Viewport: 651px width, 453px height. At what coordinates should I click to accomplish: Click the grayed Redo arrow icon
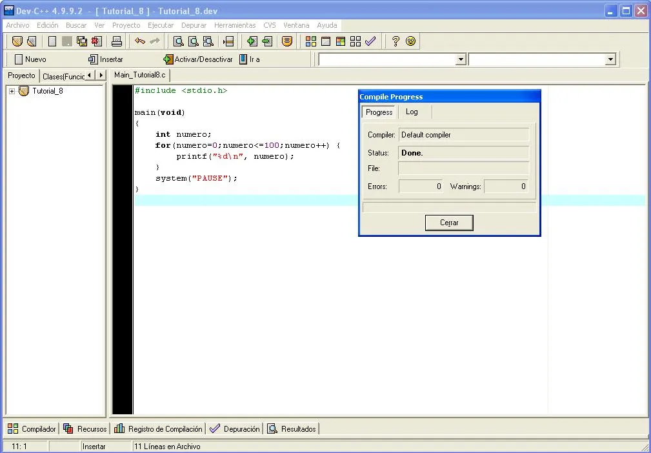[154, 41]
